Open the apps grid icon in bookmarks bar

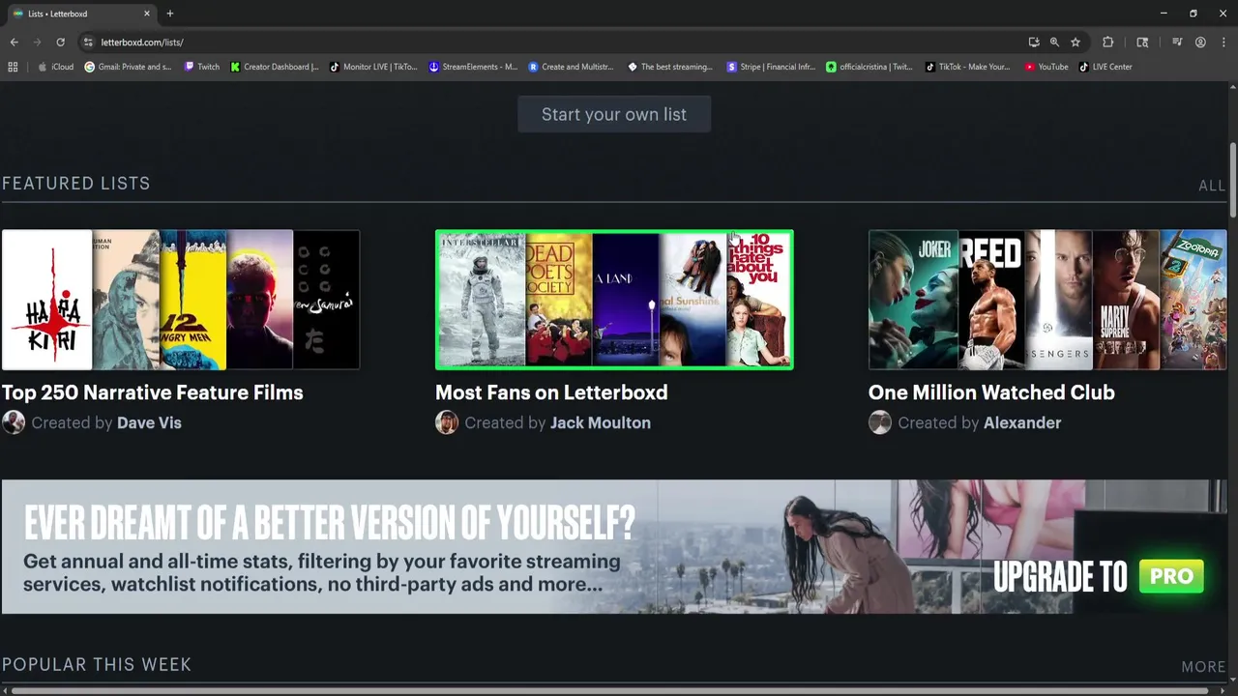pos(13,67)
